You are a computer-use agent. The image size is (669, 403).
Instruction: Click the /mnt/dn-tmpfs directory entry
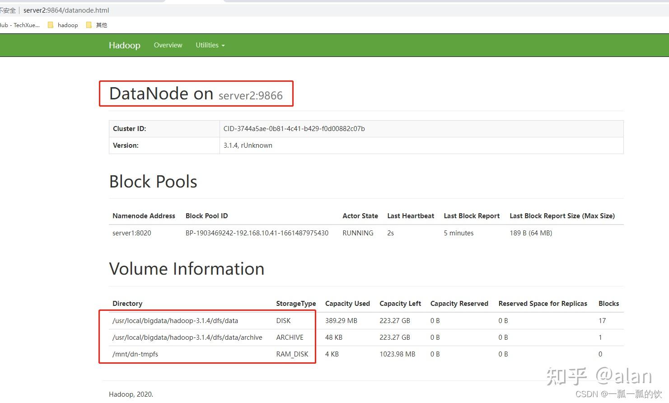click(x=135, y=354)
